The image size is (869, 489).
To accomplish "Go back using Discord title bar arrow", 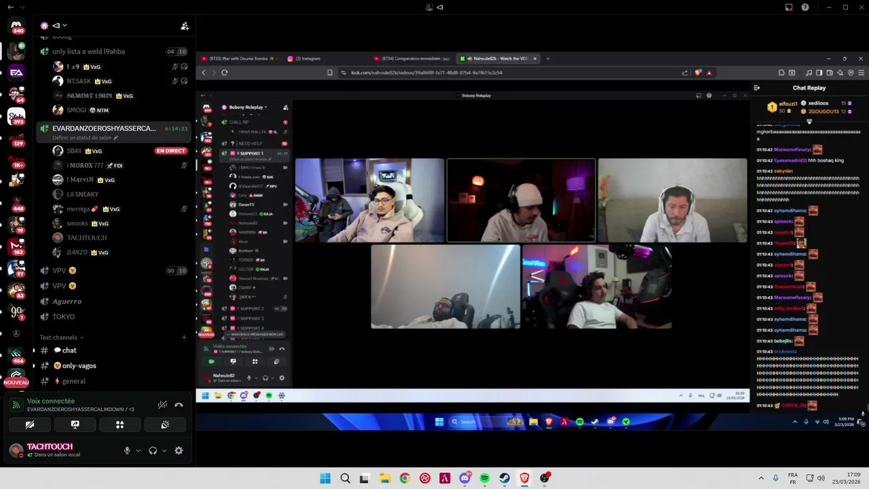I will pyautogui.click(x=10, y=7).
